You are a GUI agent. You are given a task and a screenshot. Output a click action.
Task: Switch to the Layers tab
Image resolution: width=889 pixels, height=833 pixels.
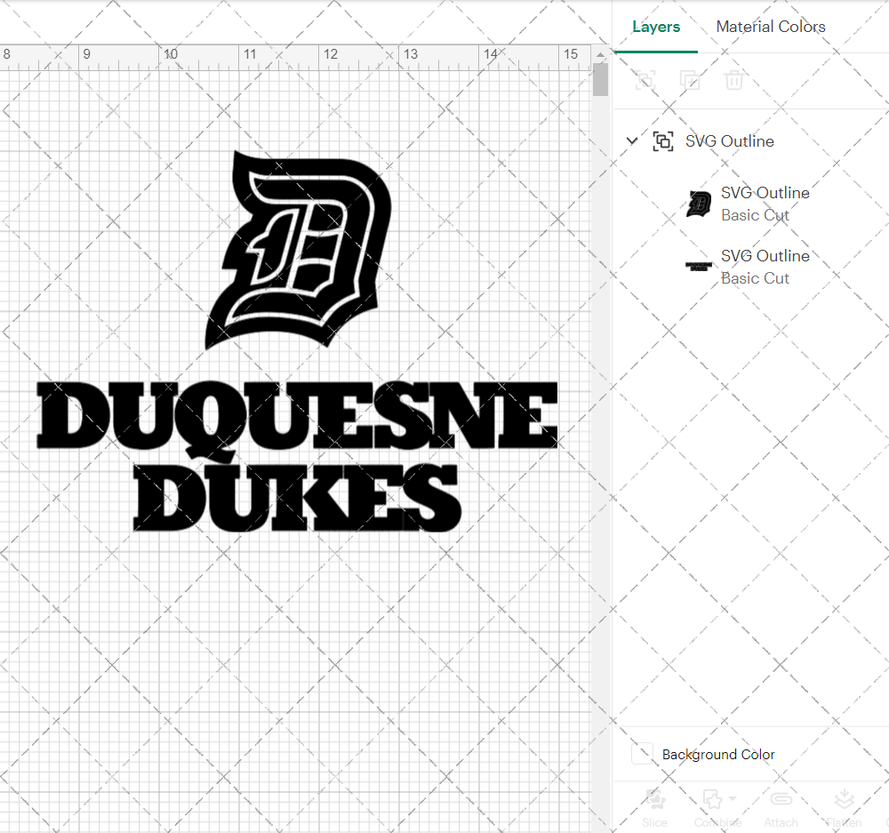pos(656,27)
